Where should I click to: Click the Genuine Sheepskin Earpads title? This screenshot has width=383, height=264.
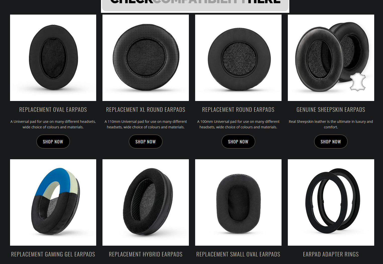pos(331,110)
